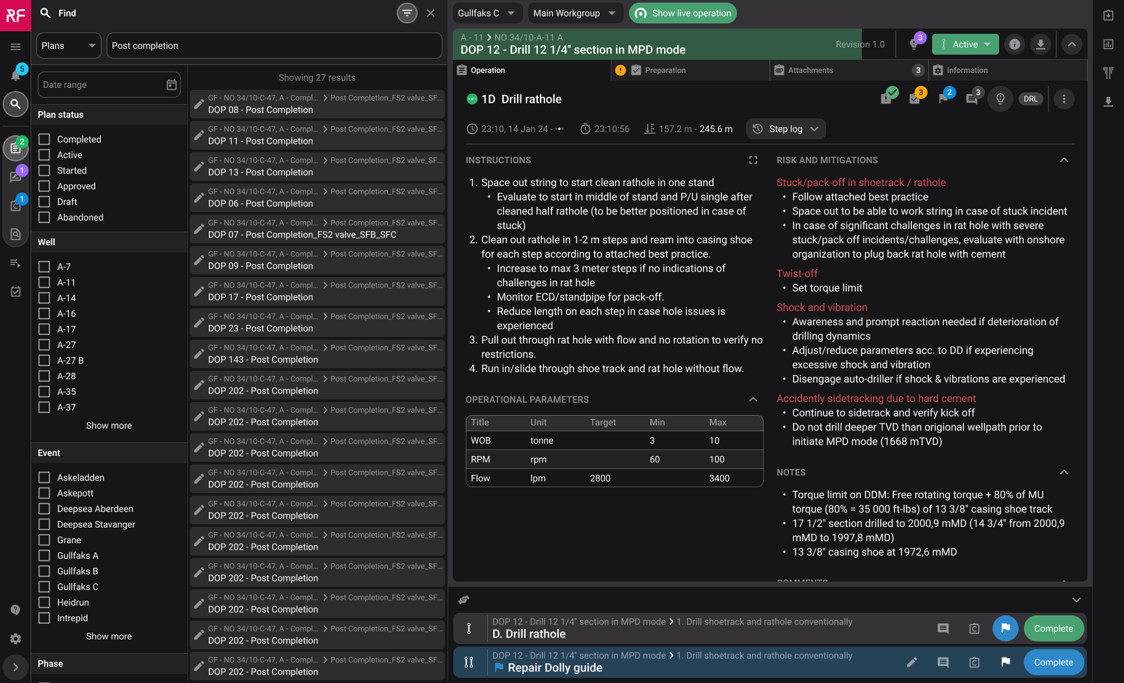Click edit pencil on Repair Dolly guide
The width and height of the screenshot is (1124, 683).
pos(912,662)
